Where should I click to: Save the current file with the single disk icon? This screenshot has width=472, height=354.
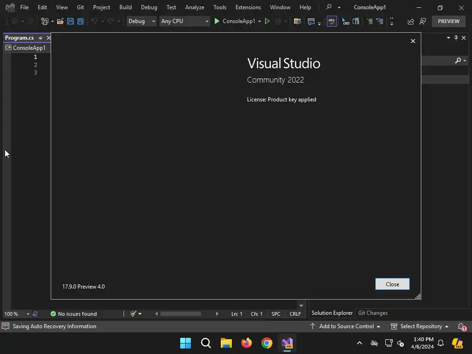coord(71,21)
